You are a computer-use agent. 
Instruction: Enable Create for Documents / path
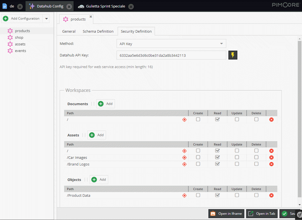coord(198,119)
